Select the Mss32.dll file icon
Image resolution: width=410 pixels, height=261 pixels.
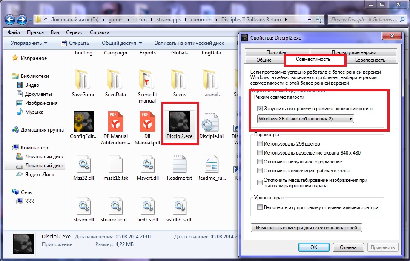click(x=83, y=164)
